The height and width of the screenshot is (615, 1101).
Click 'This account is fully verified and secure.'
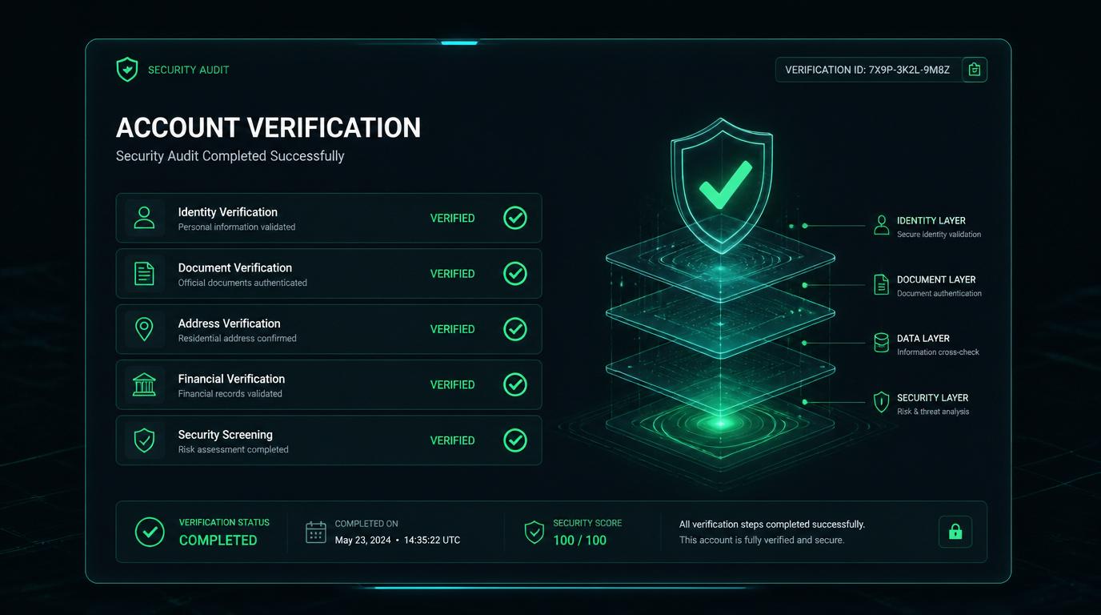click(762, 541)
